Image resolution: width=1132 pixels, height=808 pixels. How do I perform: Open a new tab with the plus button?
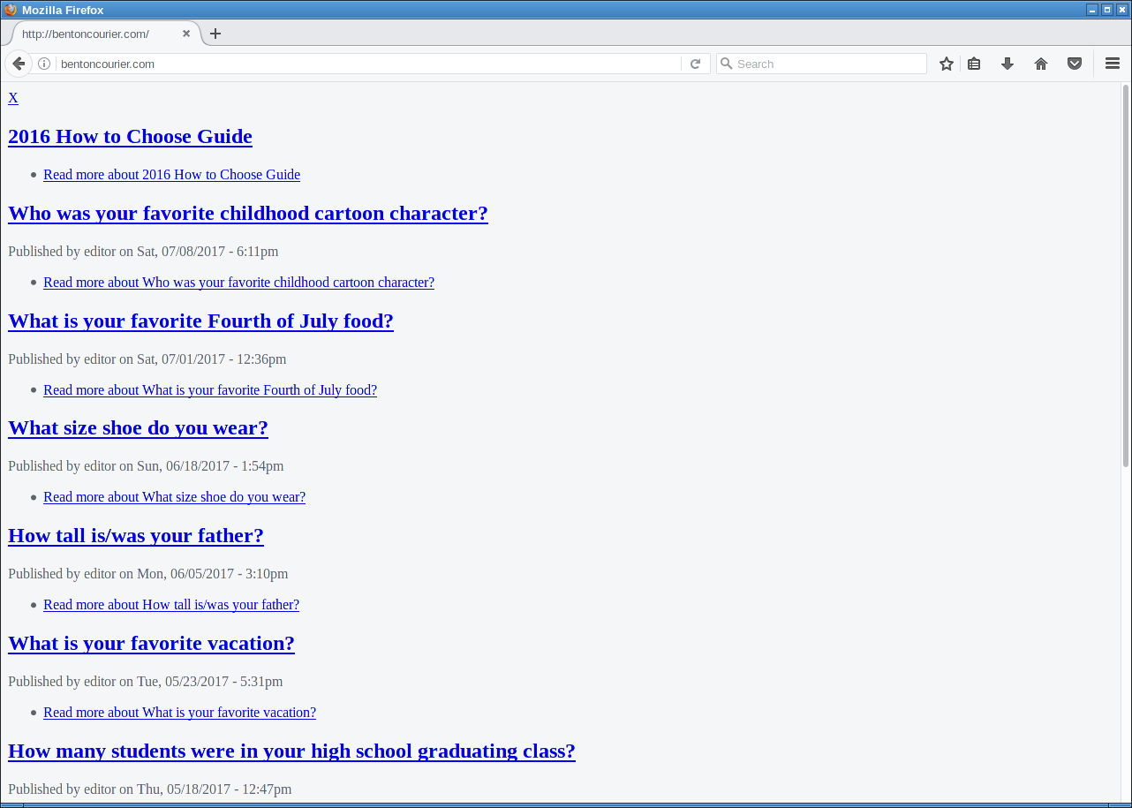point(215,34)
